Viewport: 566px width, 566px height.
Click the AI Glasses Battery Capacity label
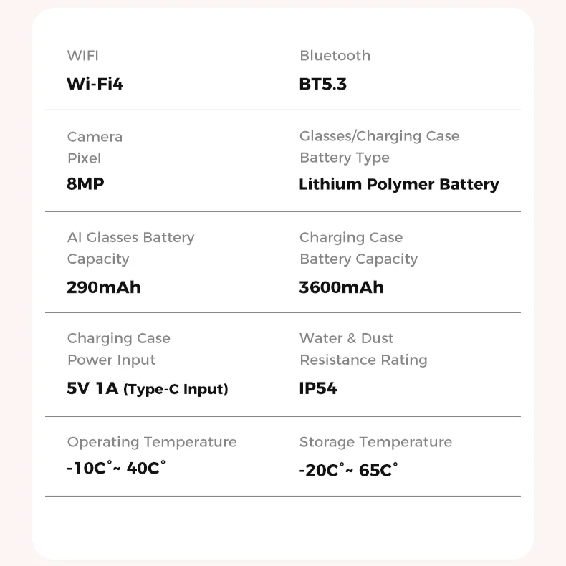pyautogui.click(x=130, y=248)
